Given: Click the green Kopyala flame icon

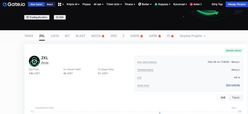Looking at the screenshot, I should (x=156, y=4).
